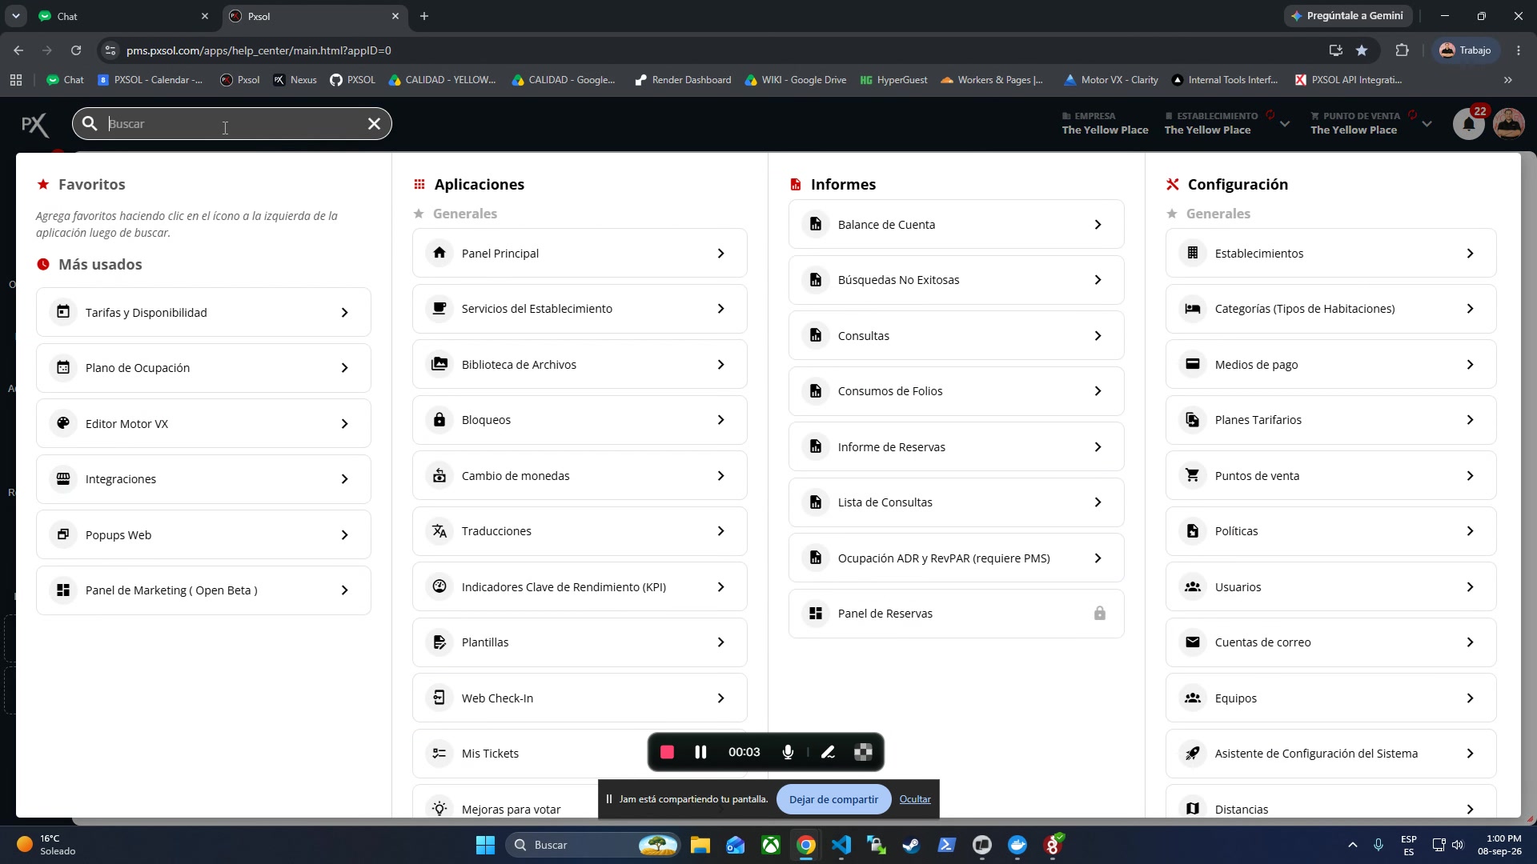Open Asistente de Configuración rocket icon

coord(1193,754)
